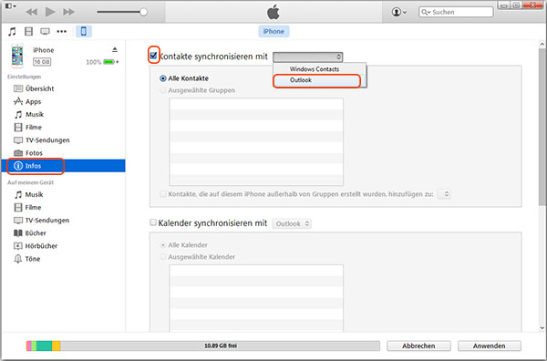Select Infos in the sidebar
The height and width of the screenshot is (361, 547).
click(64, 166)
